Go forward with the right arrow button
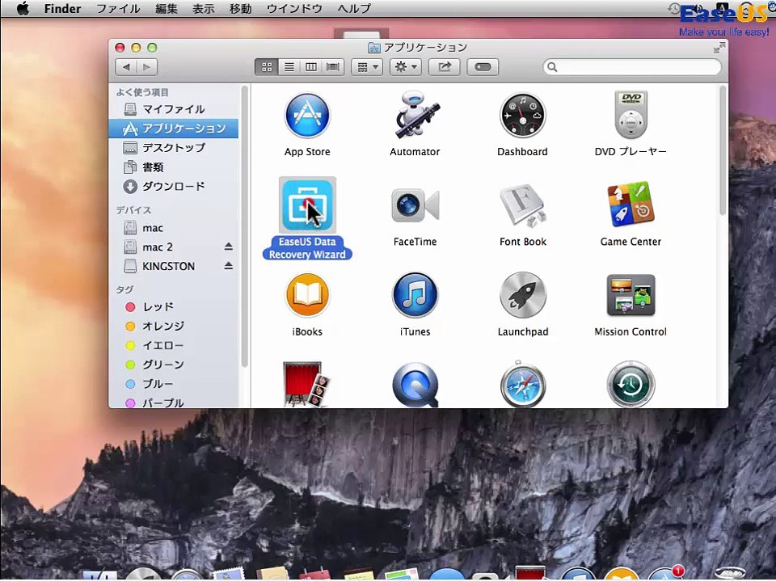Viewport: 776px width, 582px height. (147, 67)
